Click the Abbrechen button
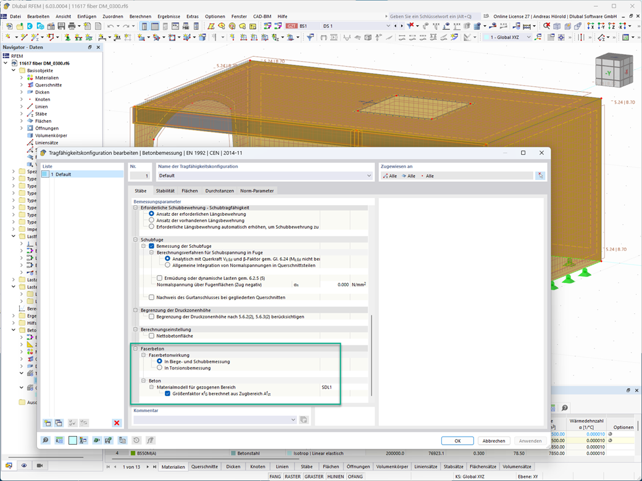Viewport: 642px width, 481px height. point(494,441)
